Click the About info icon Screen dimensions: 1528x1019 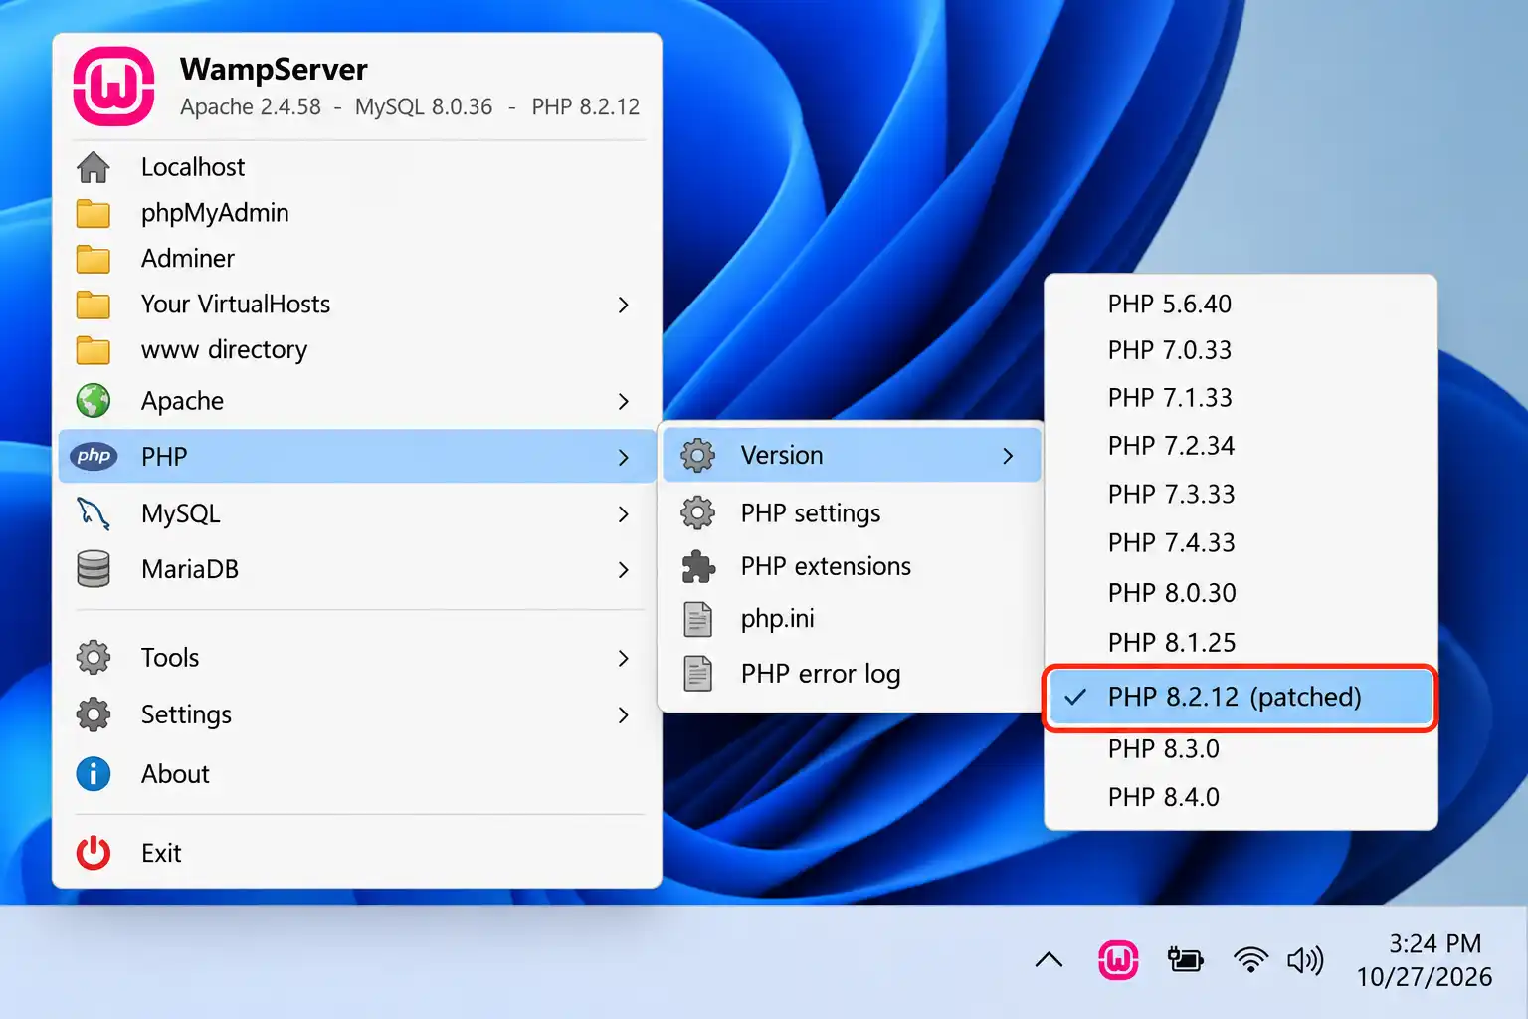point(94,774)
